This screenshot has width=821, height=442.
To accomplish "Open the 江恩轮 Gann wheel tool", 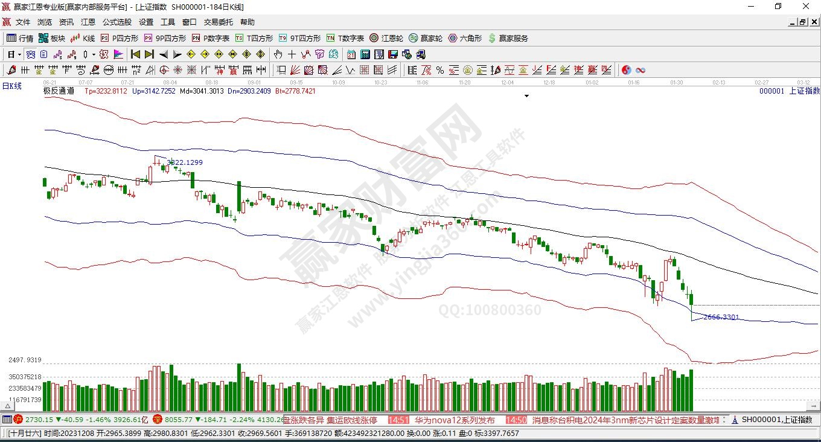I will click(x=386, y=38).
